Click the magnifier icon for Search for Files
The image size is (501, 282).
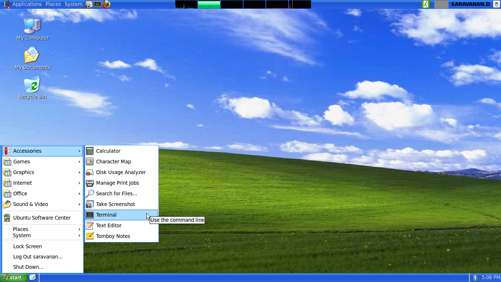pos(90,194)
